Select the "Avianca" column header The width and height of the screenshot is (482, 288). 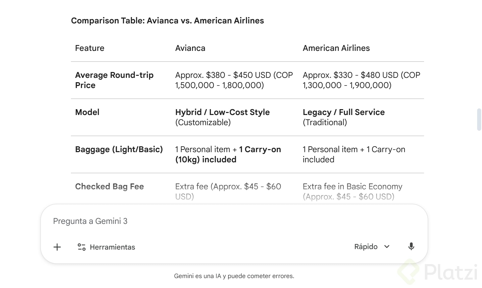(x=190, y=48)
